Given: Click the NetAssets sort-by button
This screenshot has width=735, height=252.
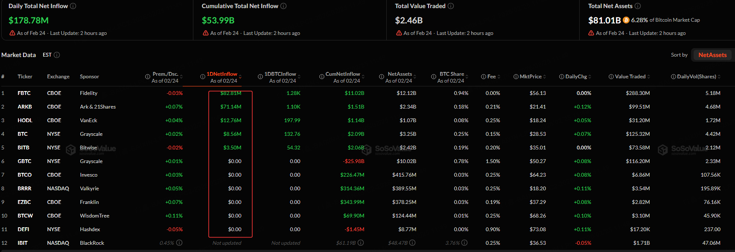Looking at the screenshot, I should coord(712,55).
